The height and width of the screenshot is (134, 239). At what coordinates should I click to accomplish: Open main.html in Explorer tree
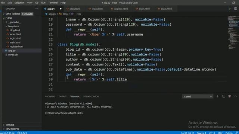[15, 42]
